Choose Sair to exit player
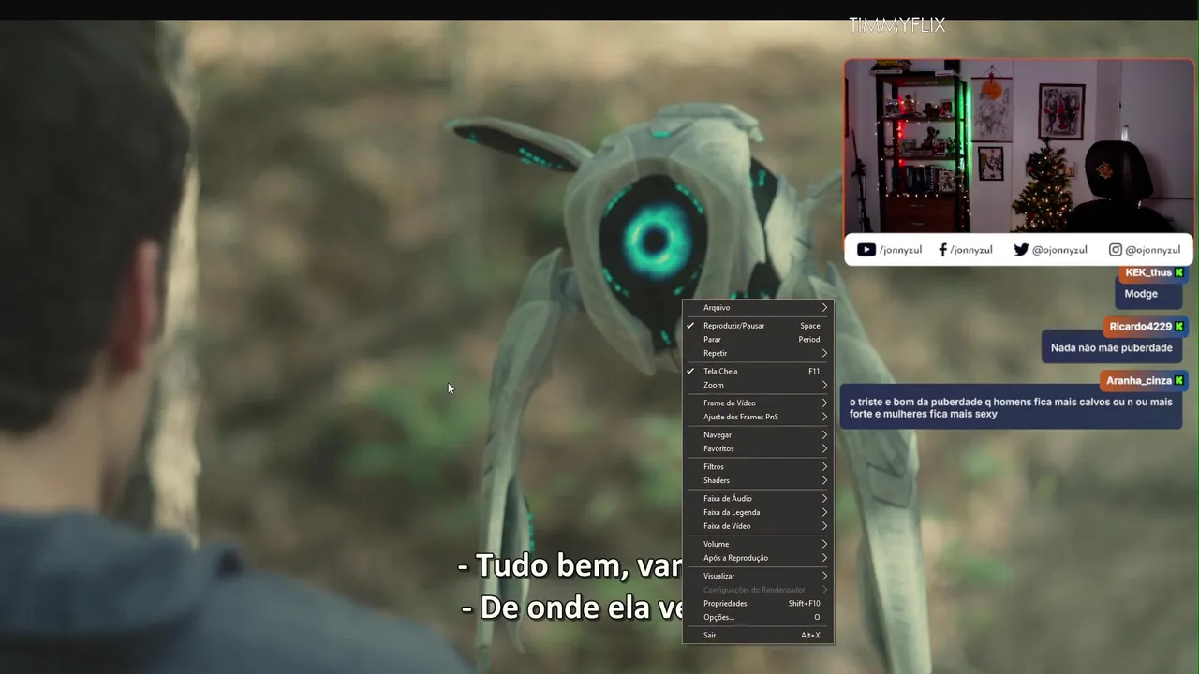The height and width of the screenshot is (674, 1199). [758, 636]
